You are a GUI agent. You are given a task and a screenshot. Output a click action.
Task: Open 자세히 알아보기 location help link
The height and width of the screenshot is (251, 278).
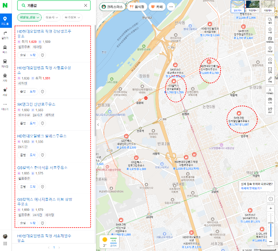point(251,188)
